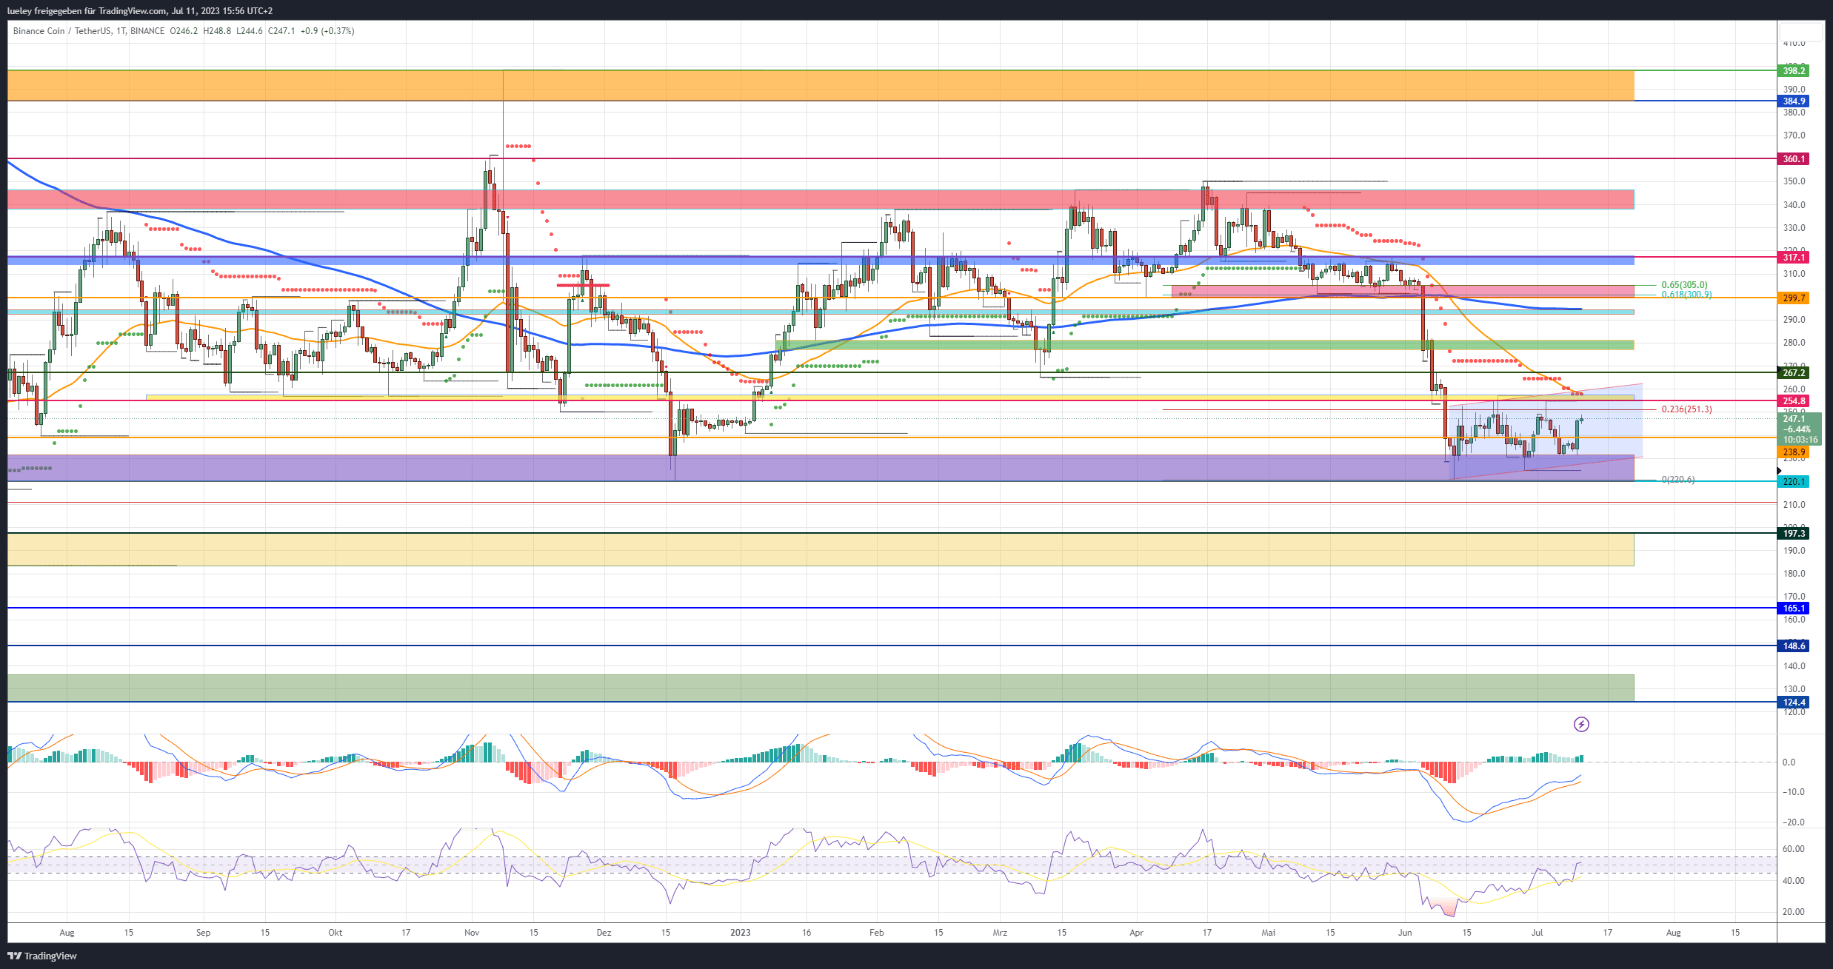Click the TradingView logo in the footer
This screenshot has height=969, width=1833.
point(42,956)
